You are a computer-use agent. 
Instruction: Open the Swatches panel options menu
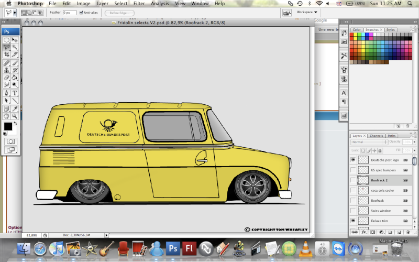tap(414, 30)
